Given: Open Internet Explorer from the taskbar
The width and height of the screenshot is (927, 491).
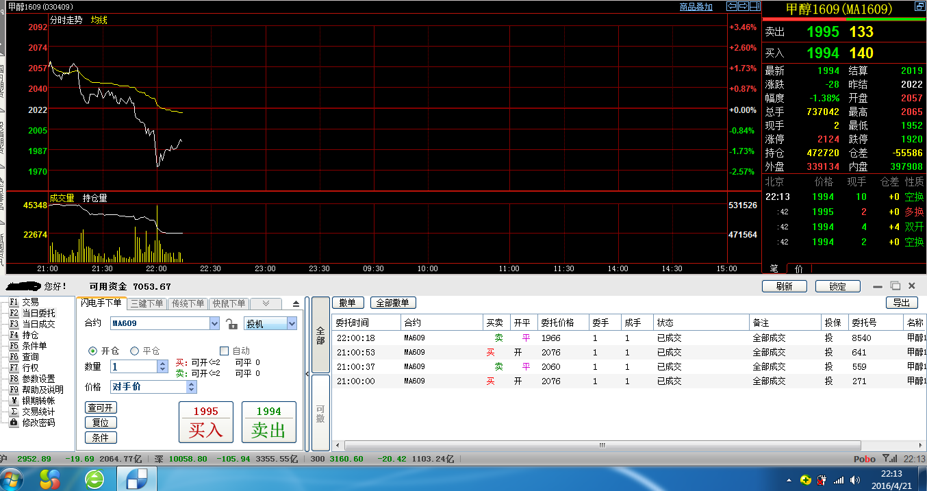Looking at the screenshot, I should [x=94, y=479].
